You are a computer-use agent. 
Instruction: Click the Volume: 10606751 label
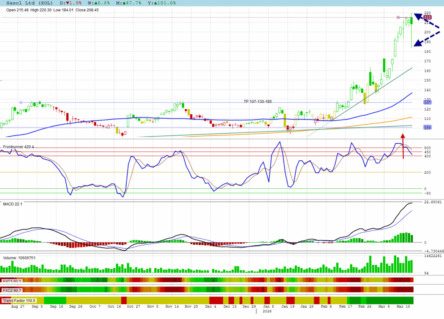coord(19,258)
